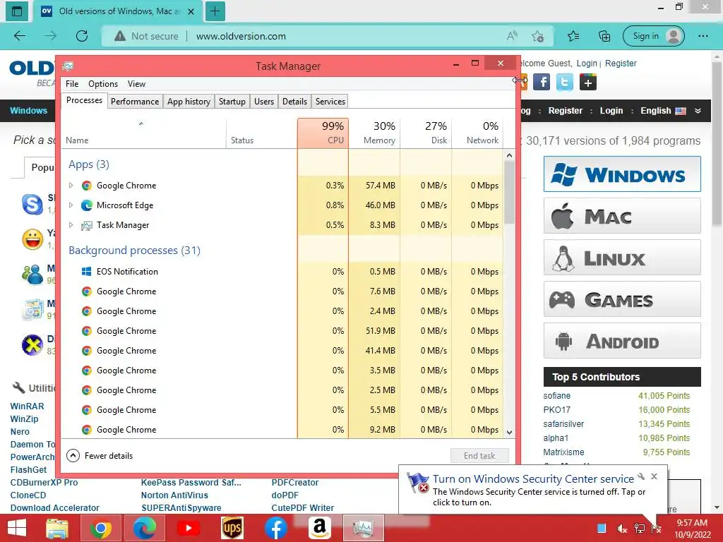Click the EOS Notification Windows icon
Screen dimensions: 723x542
pyautogui.click(x=86, y=272)
